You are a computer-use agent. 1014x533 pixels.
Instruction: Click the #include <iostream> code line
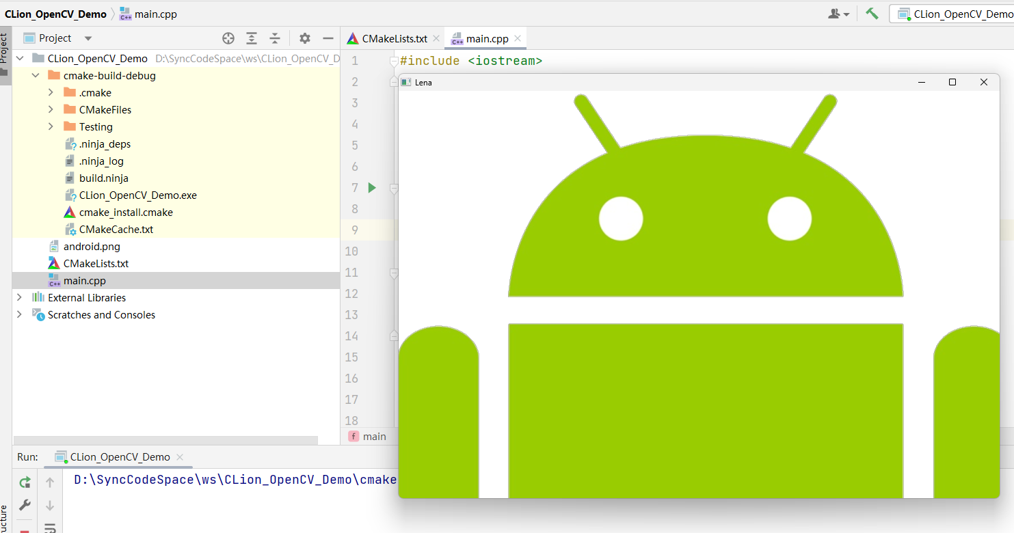tap(471, 61)
